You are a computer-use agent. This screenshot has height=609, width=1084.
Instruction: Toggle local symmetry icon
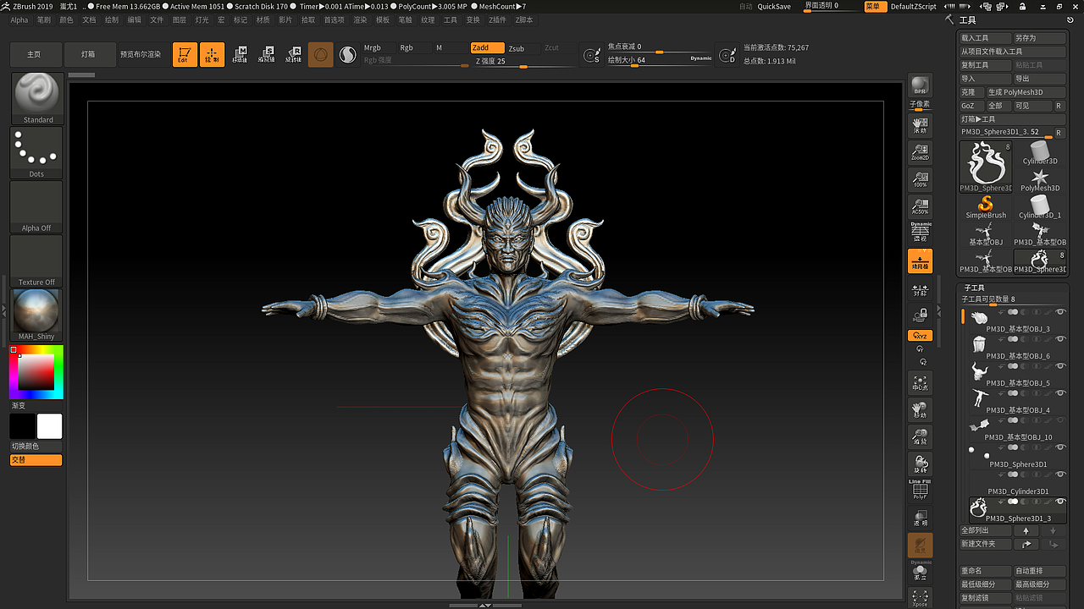click(920, 290)
